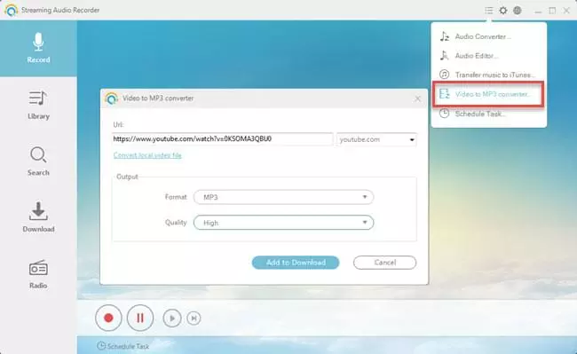Click the URL input field

223,139
